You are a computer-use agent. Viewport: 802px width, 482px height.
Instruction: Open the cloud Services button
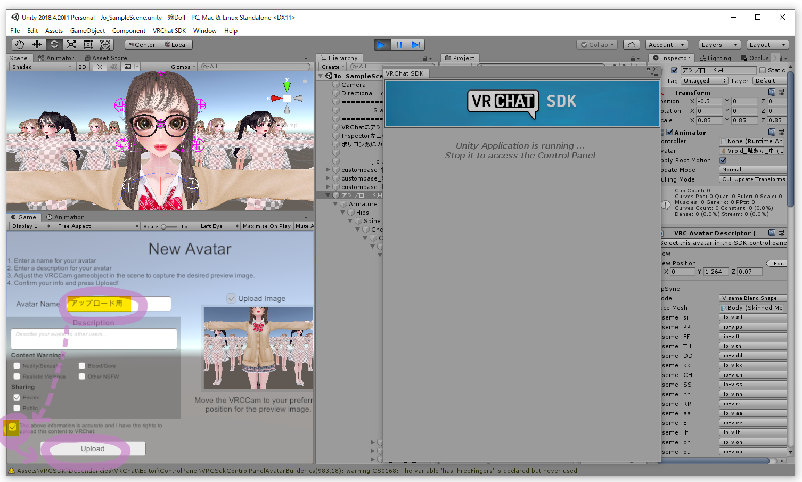tap(631, 45)
